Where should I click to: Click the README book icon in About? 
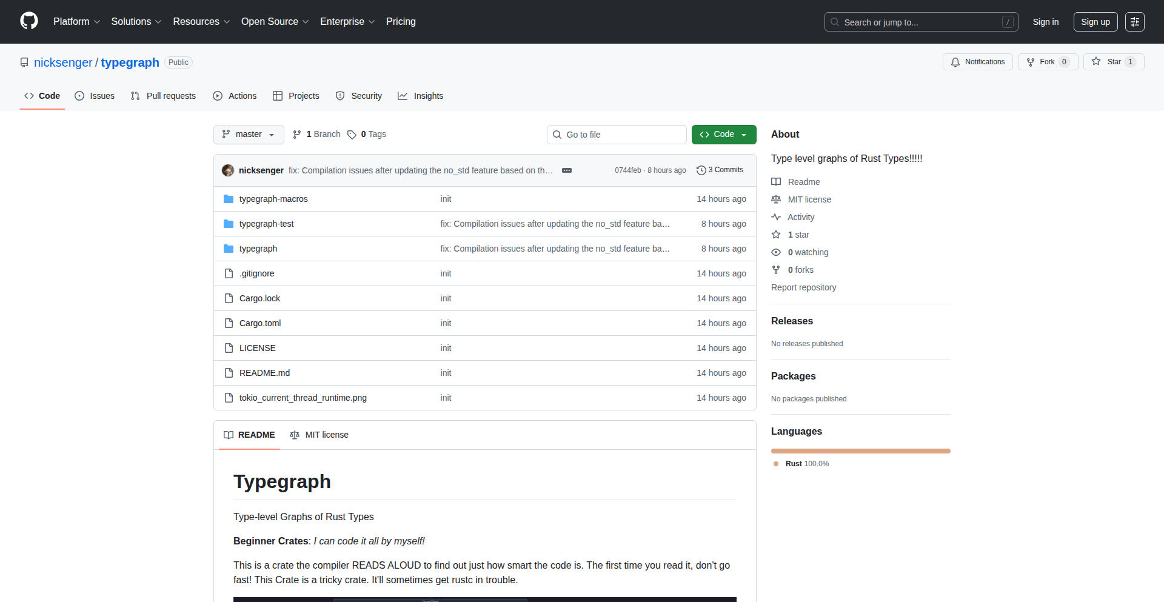[x=776, y=181]
